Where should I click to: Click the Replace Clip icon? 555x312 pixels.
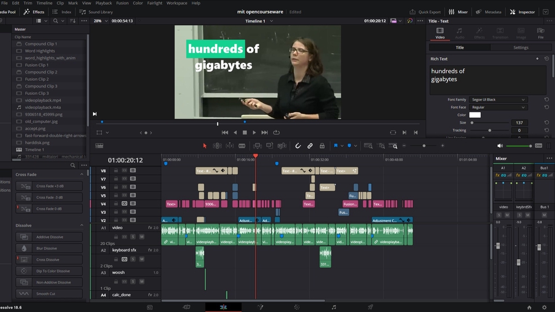282,146
